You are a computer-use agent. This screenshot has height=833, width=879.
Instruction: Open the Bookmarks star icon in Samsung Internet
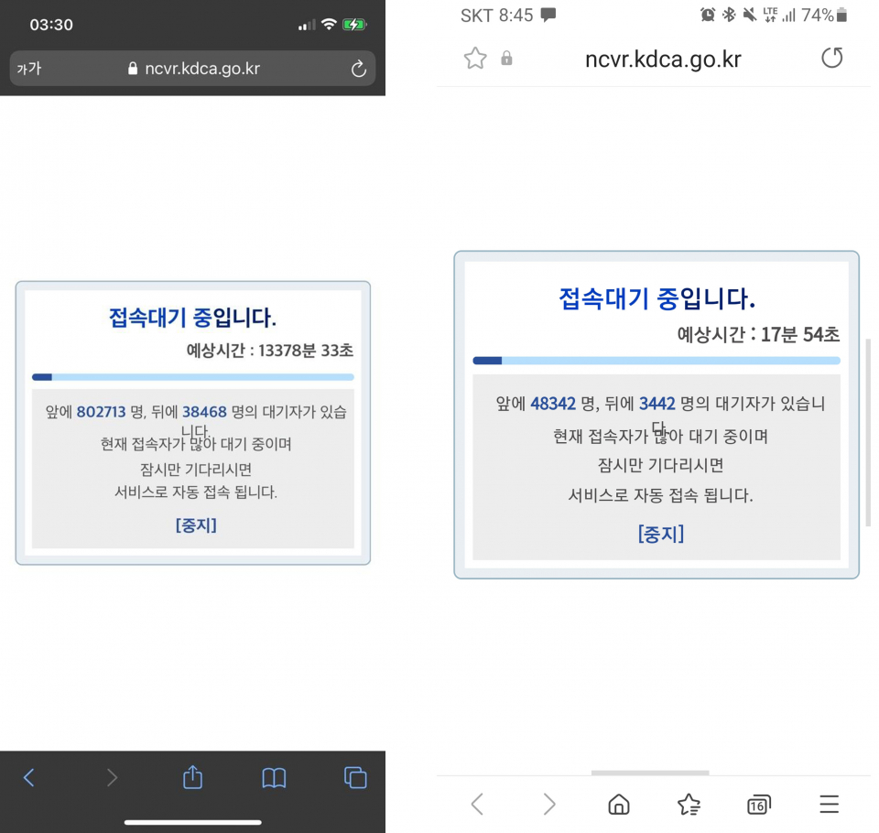689,804
